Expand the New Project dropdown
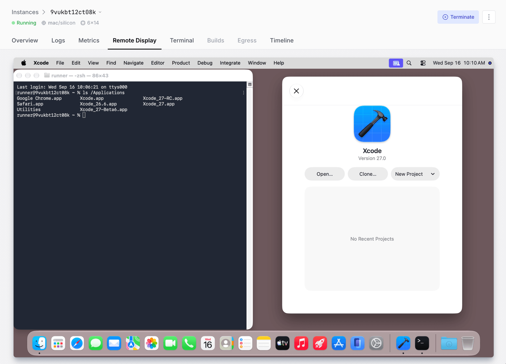The height and width of the screenshot is (364, 506). 415,174
